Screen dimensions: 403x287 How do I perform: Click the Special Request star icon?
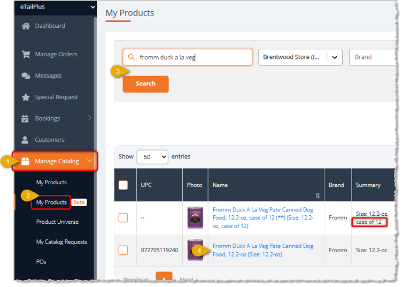[x=26, y=97]
